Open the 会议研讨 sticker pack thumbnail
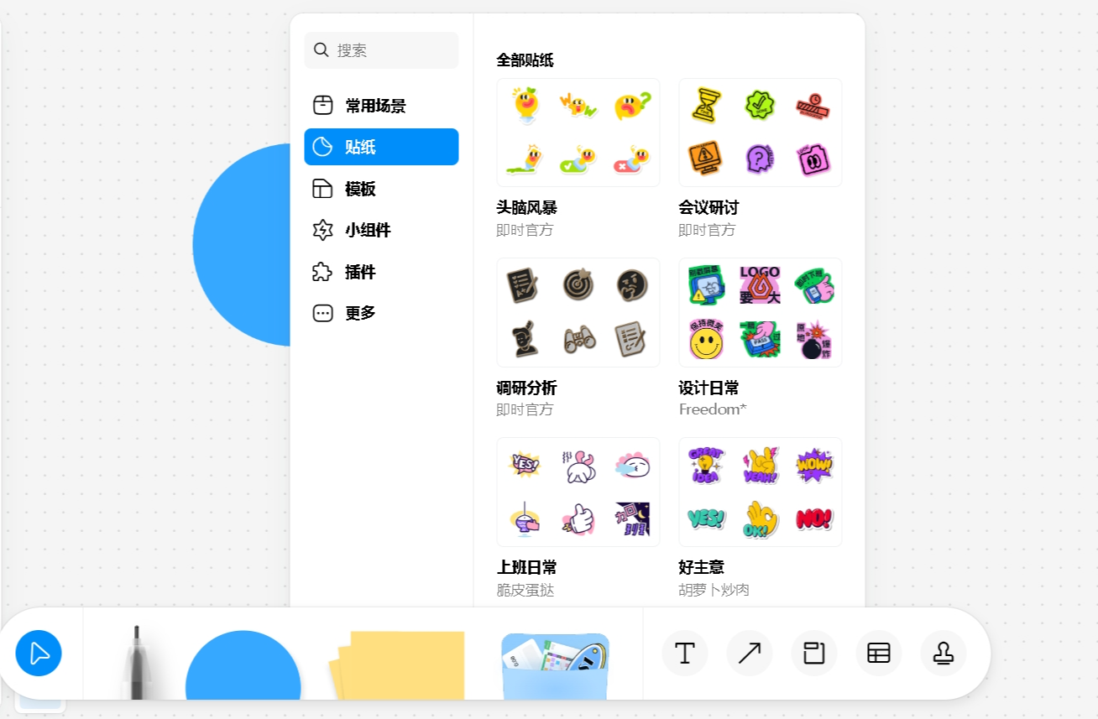This screenshot has height=719, width=1098. pyautogui.click(x=760, y=133)
